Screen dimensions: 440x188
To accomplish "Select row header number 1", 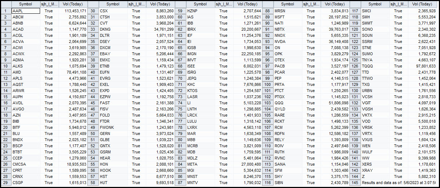I will click(x=6, y=11).
